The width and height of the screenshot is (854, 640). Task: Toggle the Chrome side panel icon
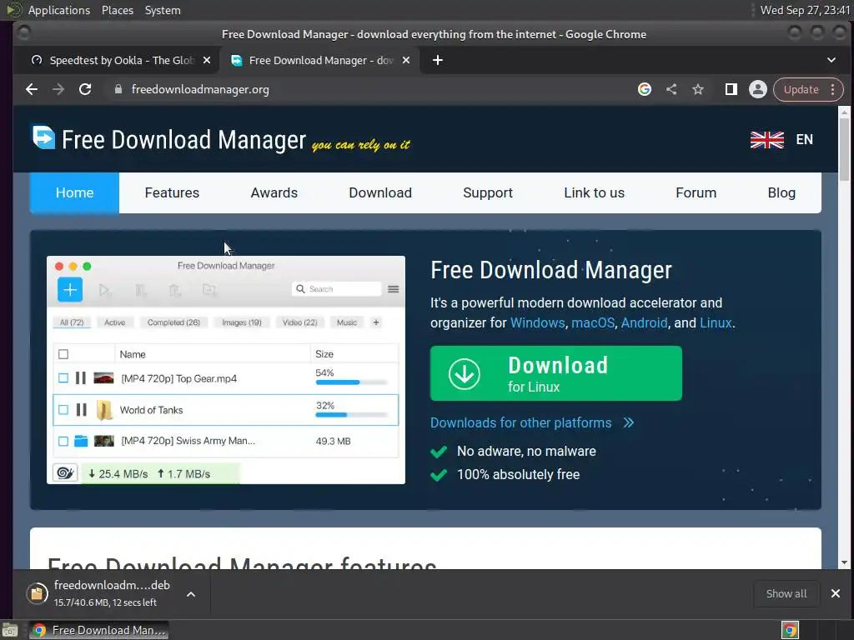pos(731,89)
